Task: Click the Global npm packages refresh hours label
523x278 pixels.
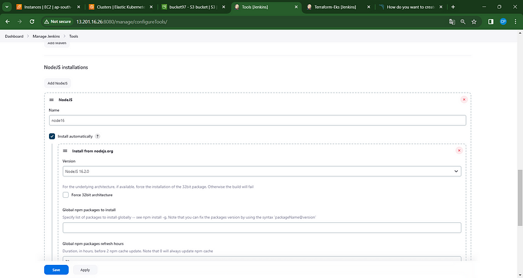Action: [x=93, y=244]
